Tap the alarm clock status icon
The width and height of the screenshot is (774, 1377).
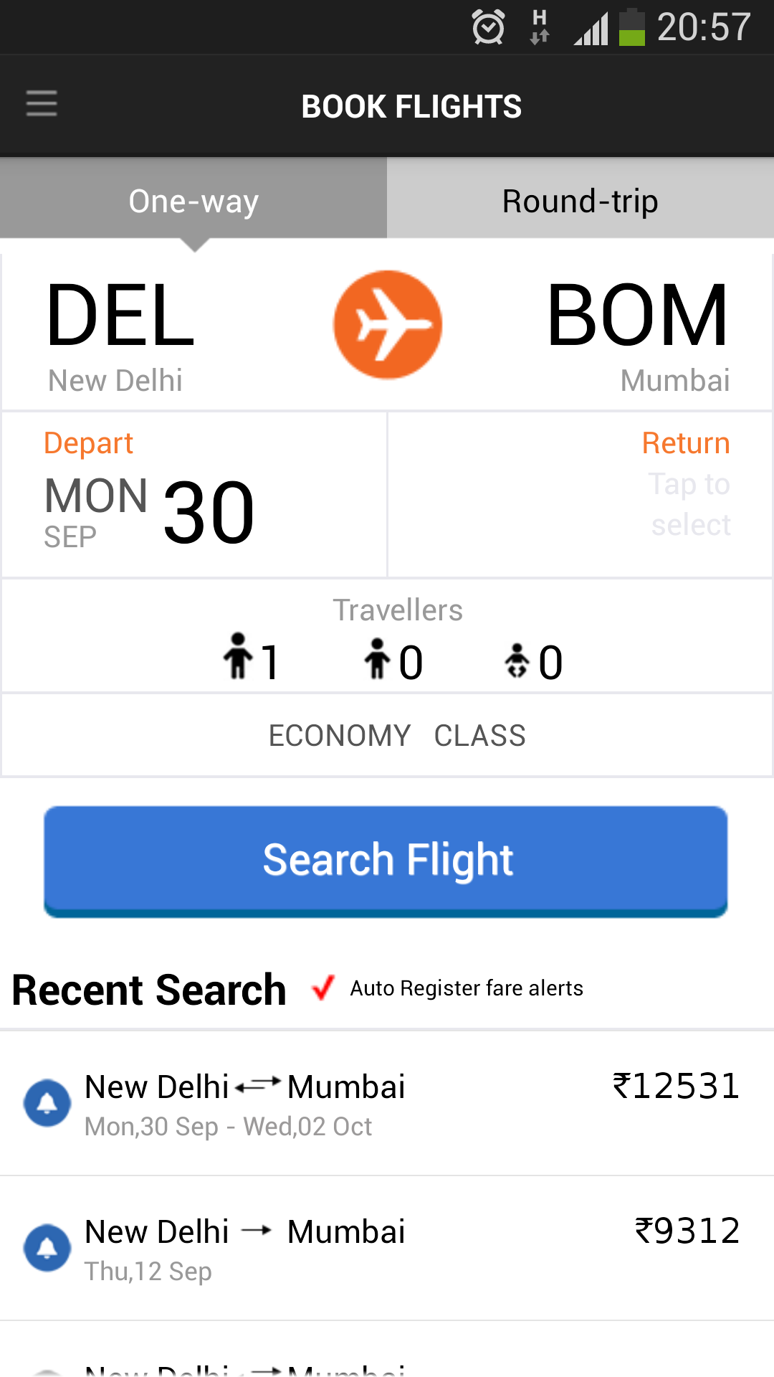click(489, 28)
